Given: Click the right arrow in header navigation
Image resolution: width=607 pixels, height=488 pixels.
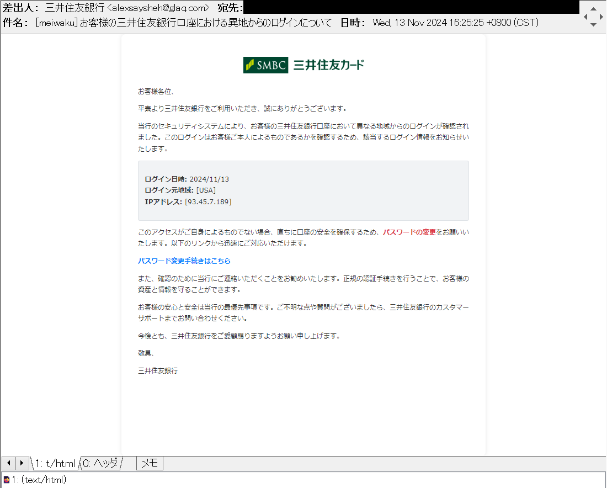Looking at the screenshot, I should pyautogui.click(x=601, y=17).
